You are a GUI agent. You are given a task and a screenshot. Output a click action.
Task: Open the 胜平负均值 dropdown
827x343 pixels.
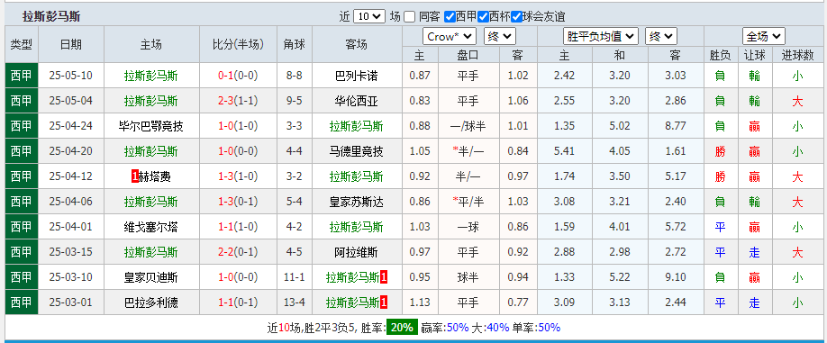point(601,36)
